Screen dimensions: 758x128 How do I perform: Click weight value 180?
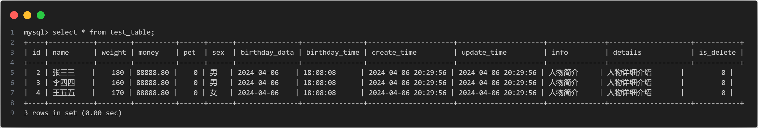tap(118, 73)
